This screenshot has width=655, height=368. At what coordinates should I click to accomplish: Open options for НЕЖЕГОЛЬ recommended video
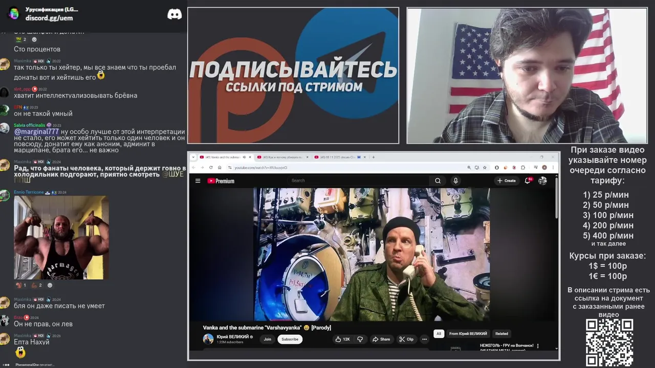538,346
